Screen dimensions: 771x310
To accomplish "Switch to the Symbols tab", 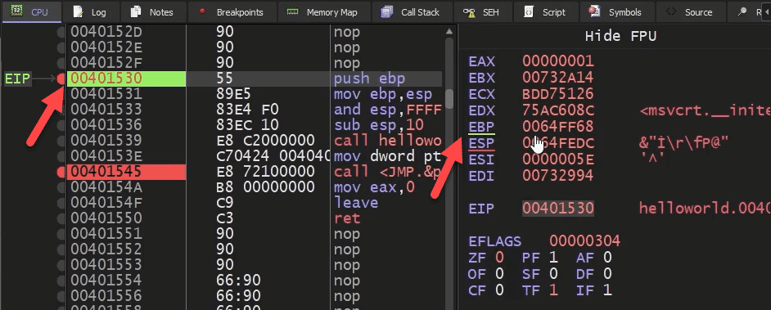I will tap(615, 12).
